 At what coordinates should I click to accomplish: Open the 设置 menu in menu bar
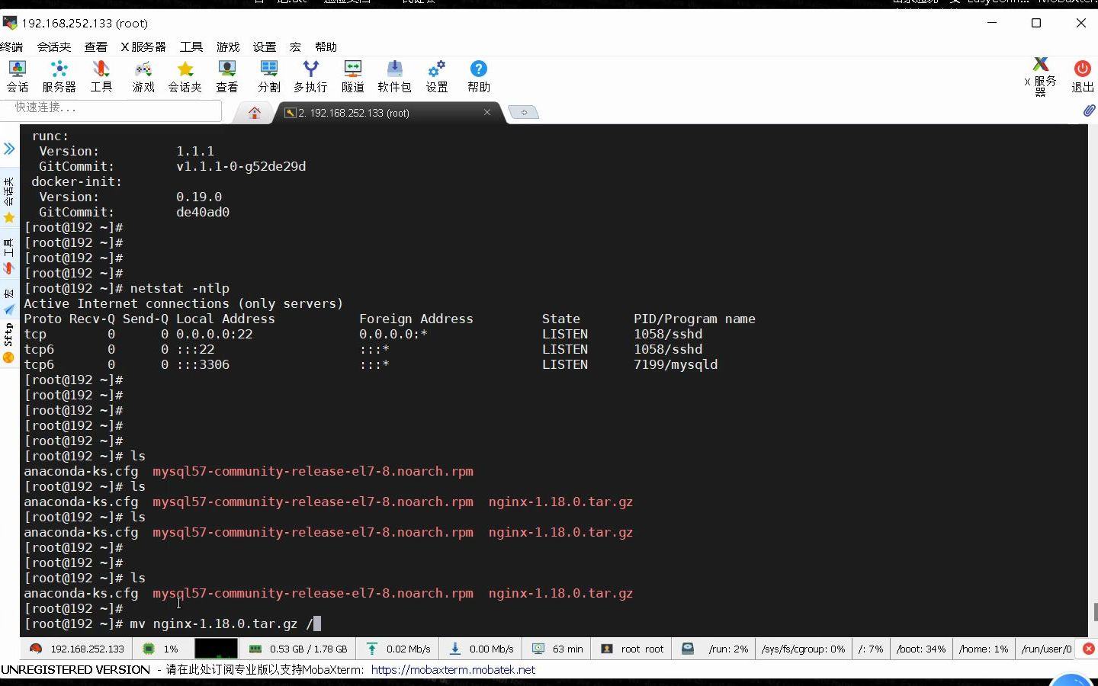[x=265, y=46]
